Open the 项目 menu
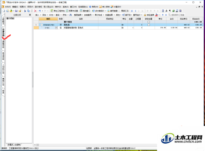This screenshot has width=205, height=151. tap(30, 7)
